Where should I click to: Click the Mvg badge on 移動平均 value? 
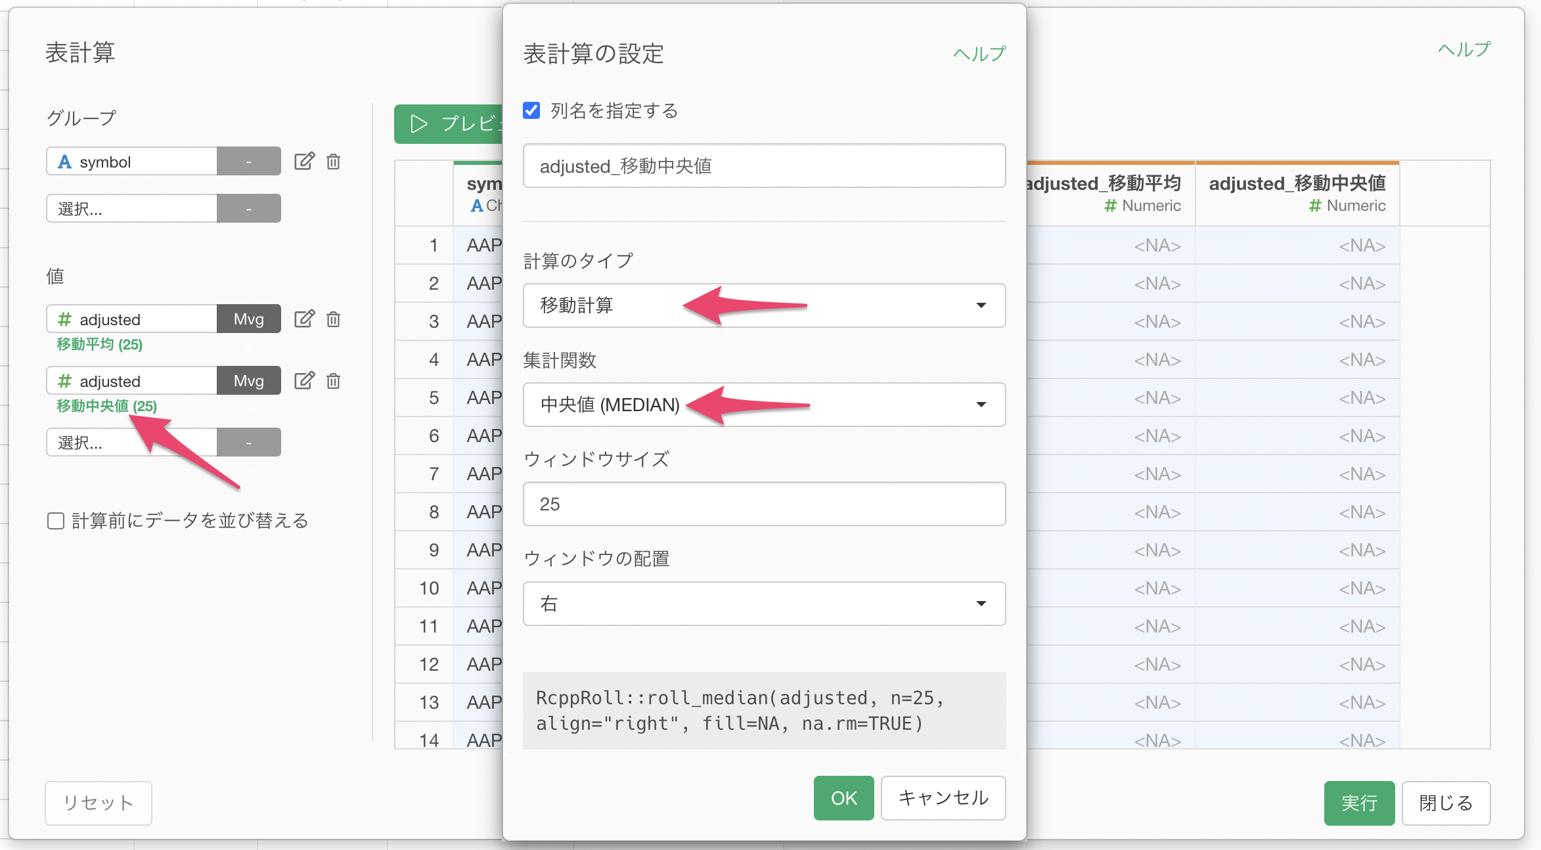[248, 319]
